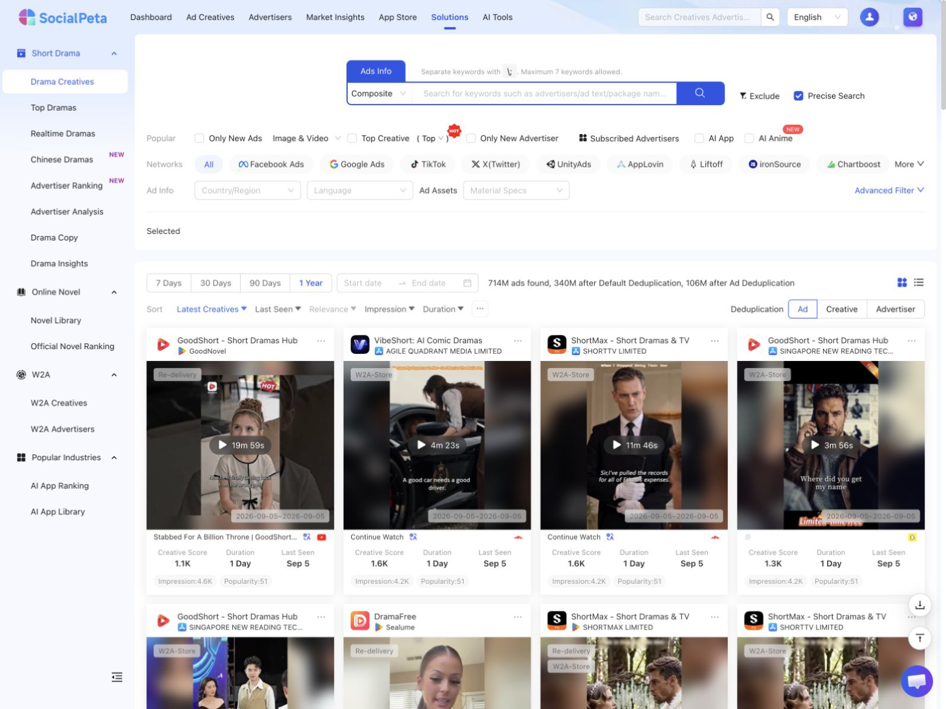946x709 pixels.
Task: Filter by the TikTok network
Action: [428, 164]
